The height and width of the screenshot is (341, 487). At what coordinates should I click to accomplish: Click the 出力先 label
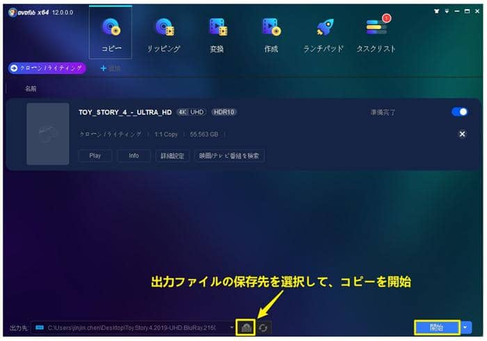(x=19, y=328)
